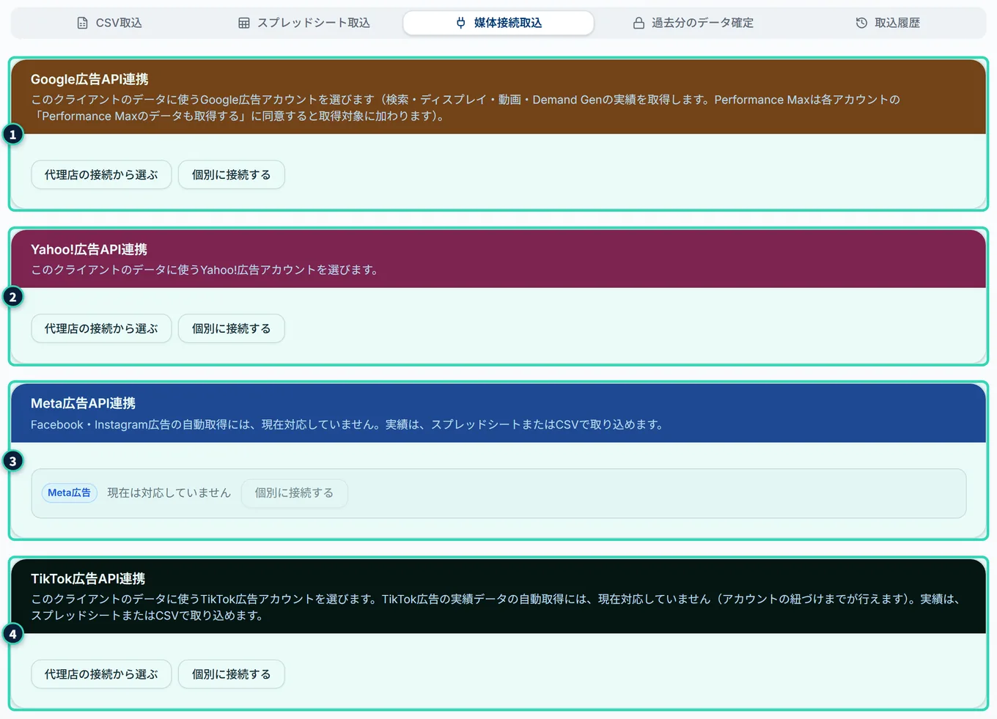Click the Meta広告 badge

tap(70, 493)
